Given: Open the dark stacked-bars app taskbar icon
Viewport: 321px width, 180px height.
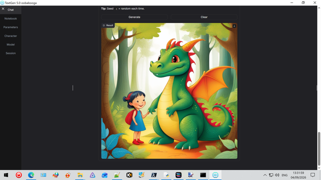Looking at the screenshot, I should (179, 175).
